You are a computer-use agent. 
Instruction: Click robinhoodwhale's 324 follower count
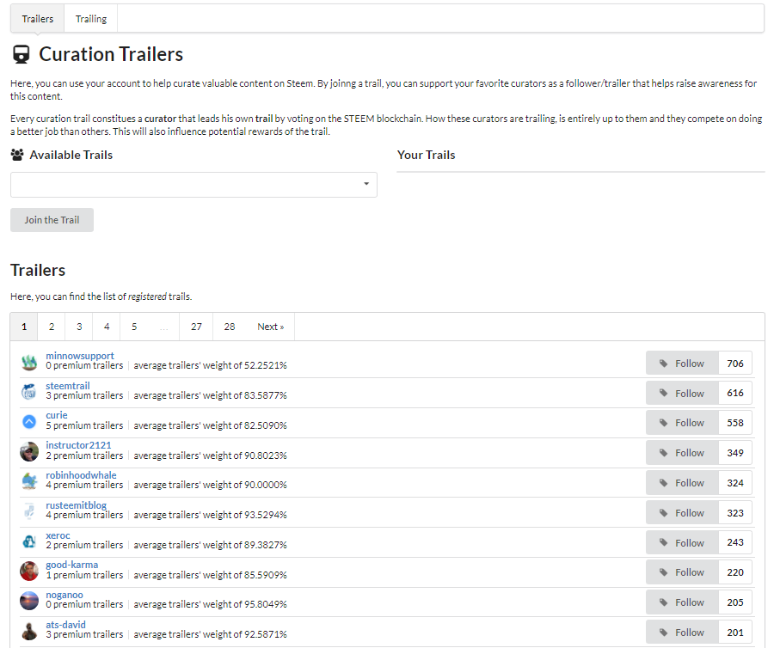(735, 483)
